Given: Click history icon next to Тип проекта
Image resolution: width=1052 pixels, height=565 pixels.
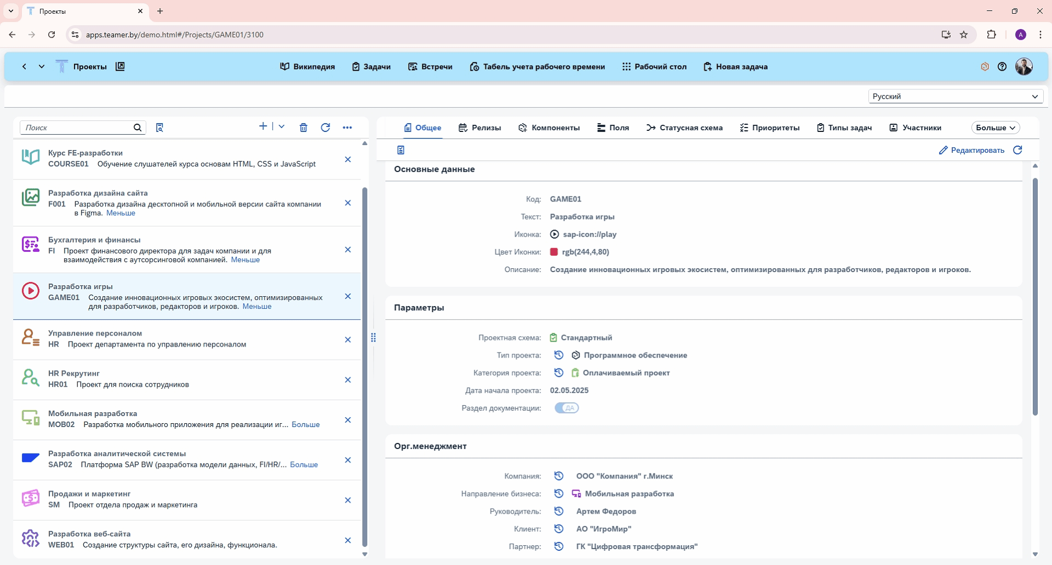Looking at the screenshot, I should 558,355.
